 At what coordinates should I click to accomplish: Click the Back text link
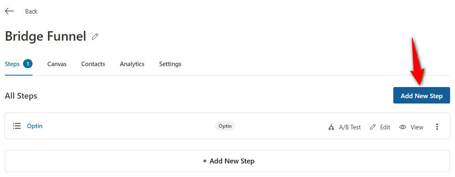click(x=31, y=11)
